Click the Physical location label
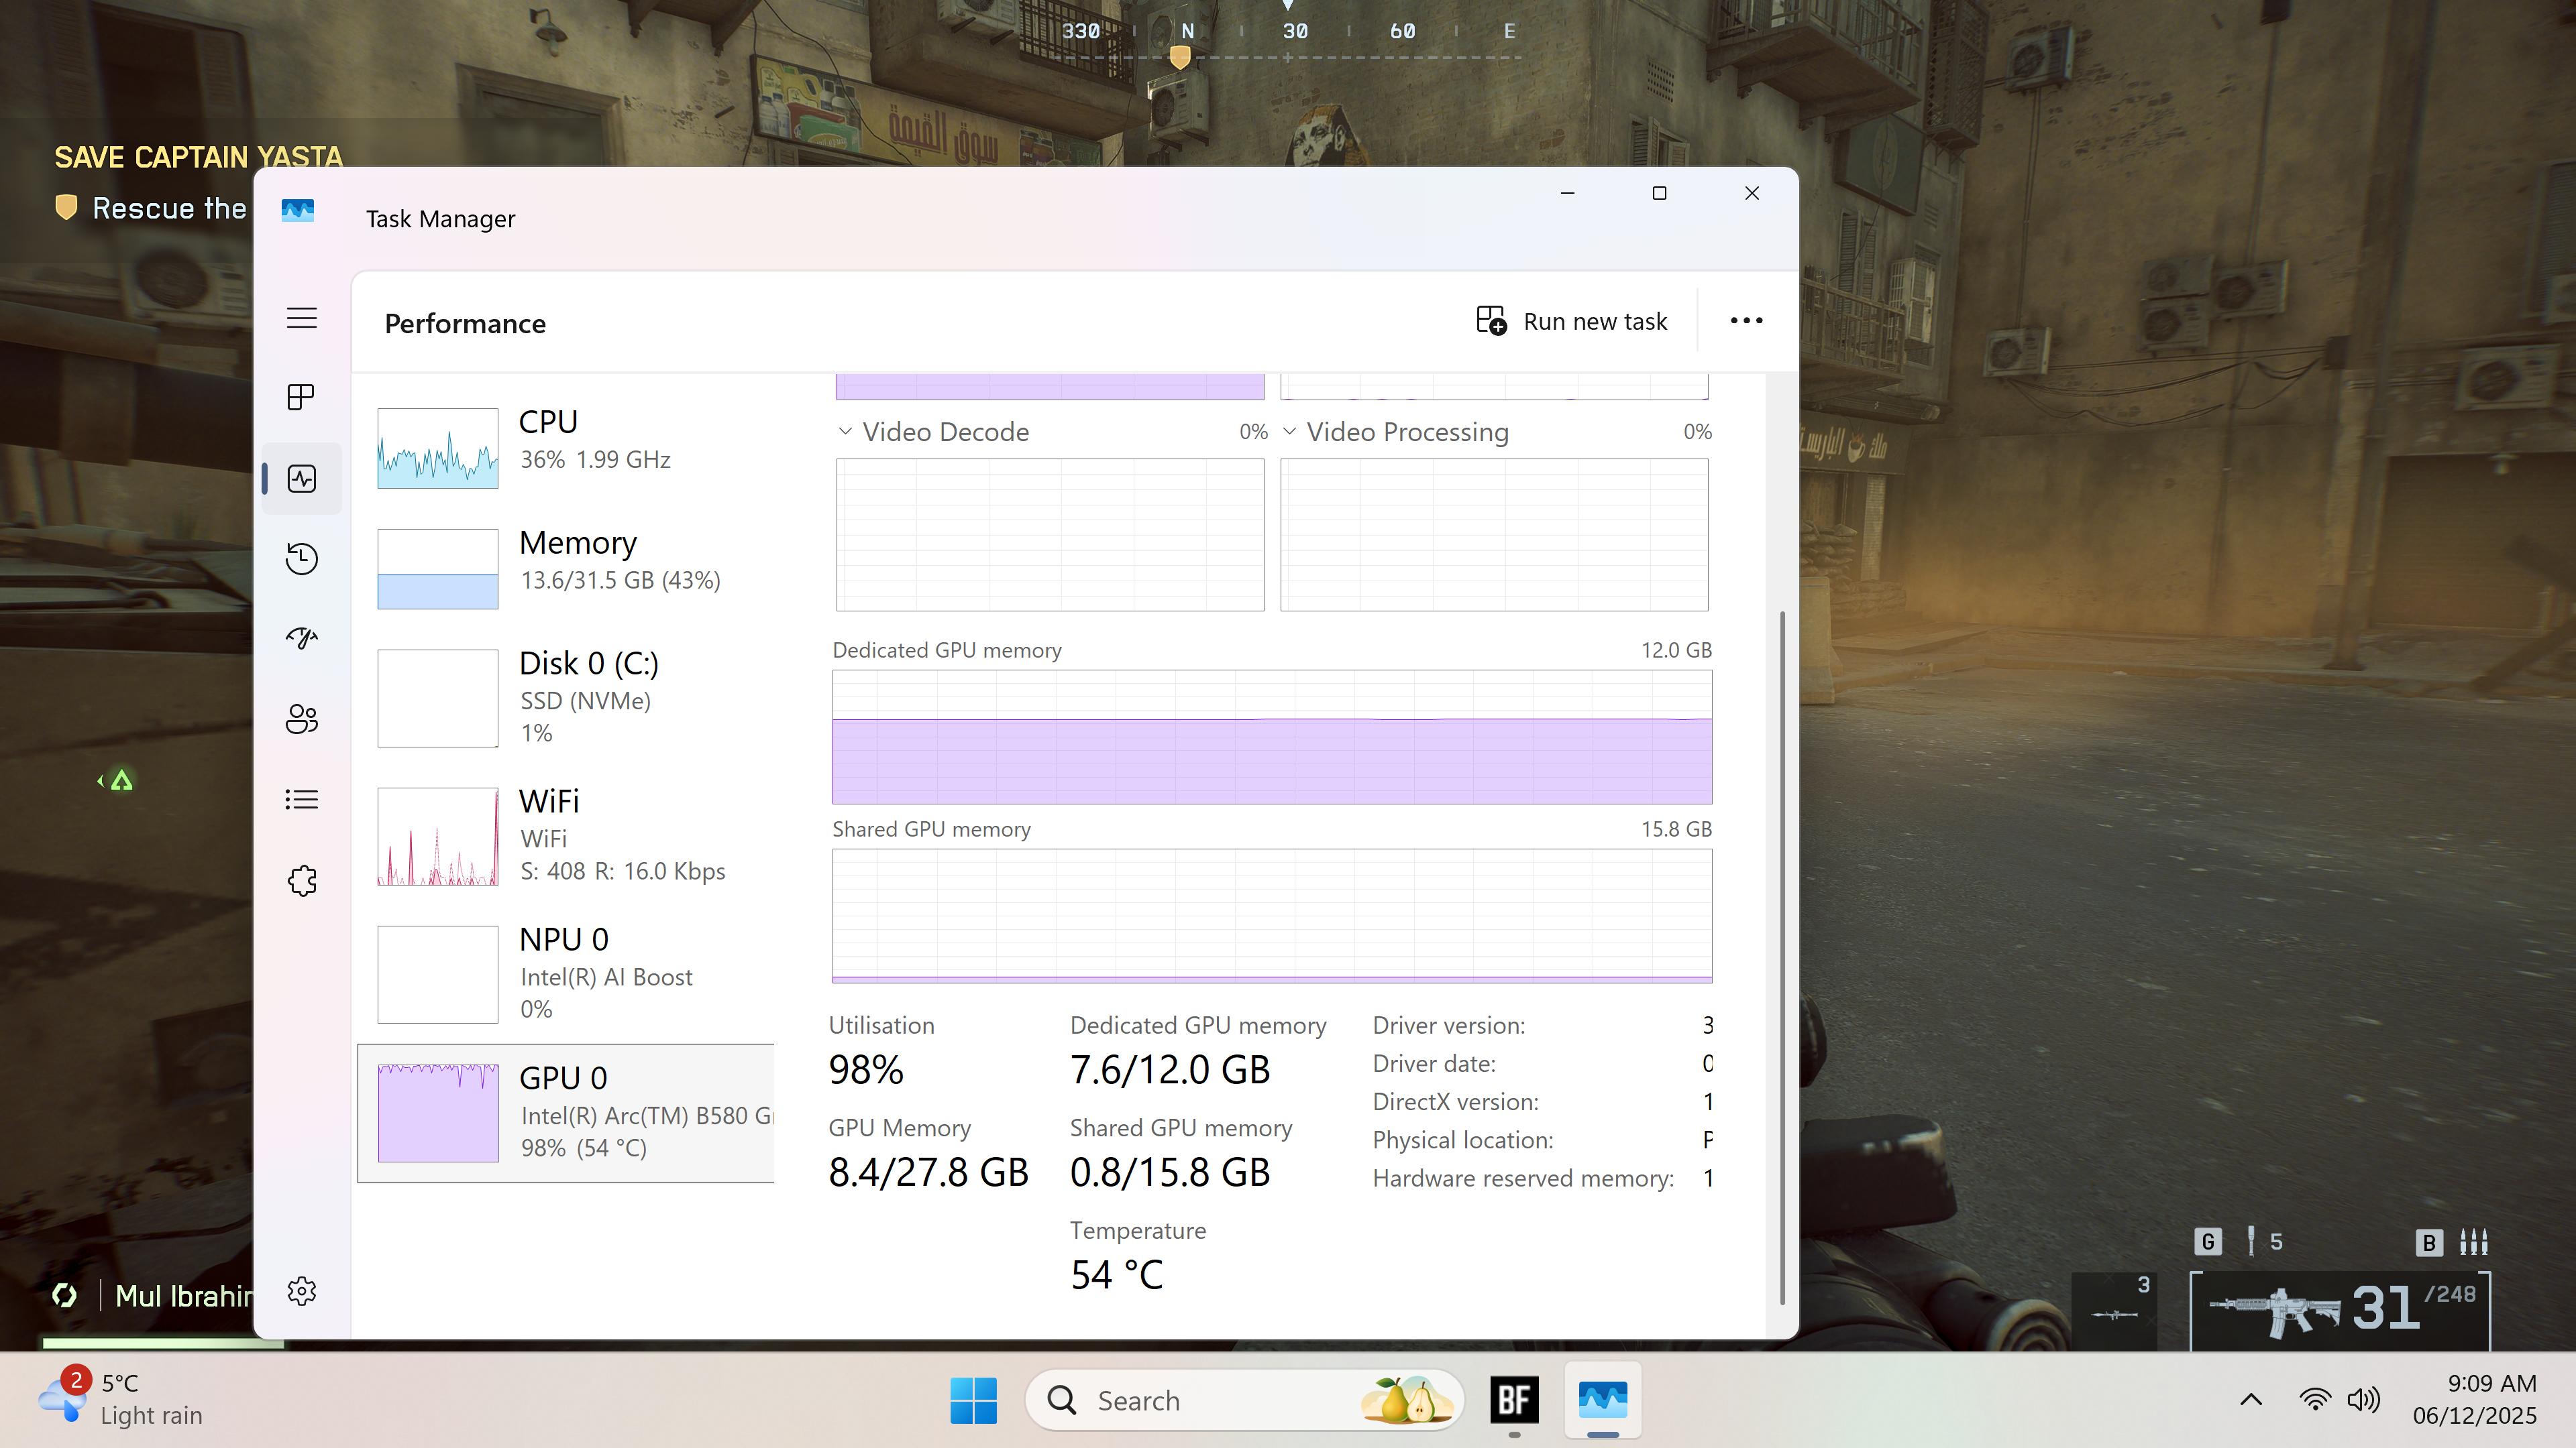Image resolution: width=2576 pixels, height=1448 pixels. 1463,1140
